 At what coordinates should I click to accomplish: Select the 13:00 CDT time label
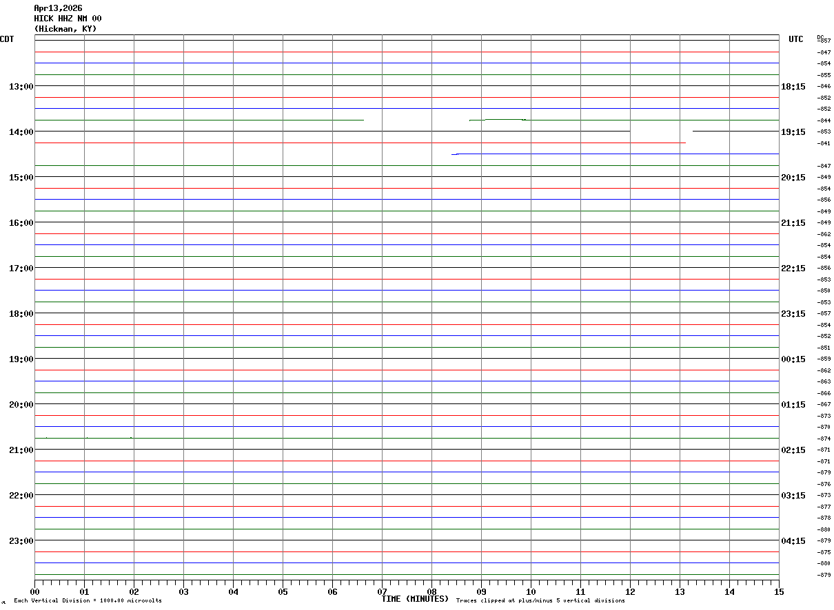point(21,86)
